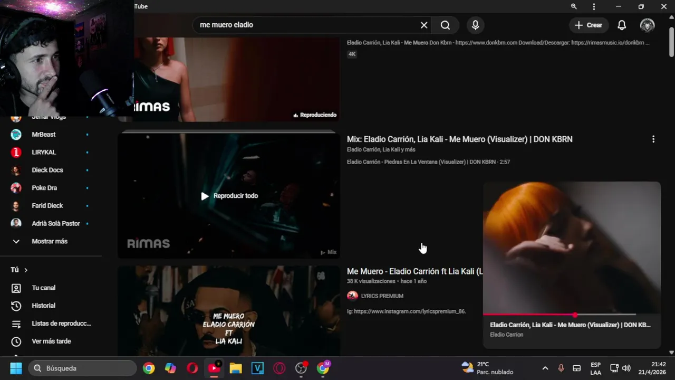Click Reproducir todo on the Mix thumbnail
The height and width of the screenshot is (380, 675).
point(229,196)
